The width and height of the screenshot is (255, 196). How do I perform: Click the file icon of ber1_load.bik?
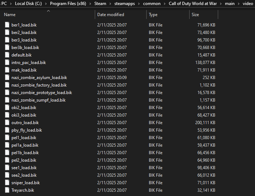click(7, 25)
